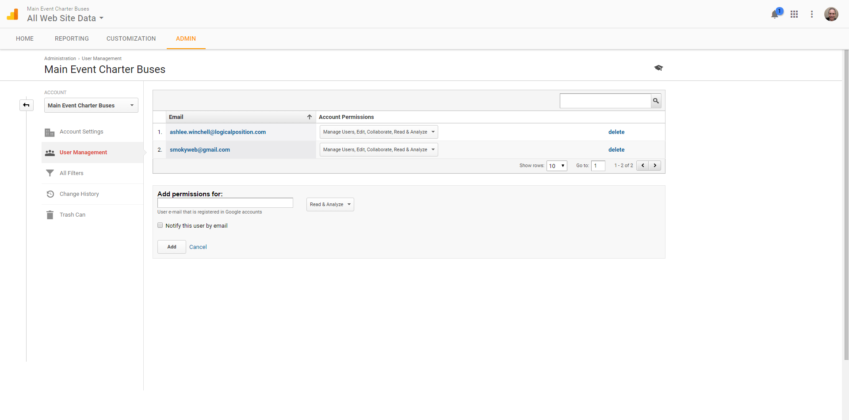Open permissions dropdown for smokyweb@gmail.com

tap(379, 149)
